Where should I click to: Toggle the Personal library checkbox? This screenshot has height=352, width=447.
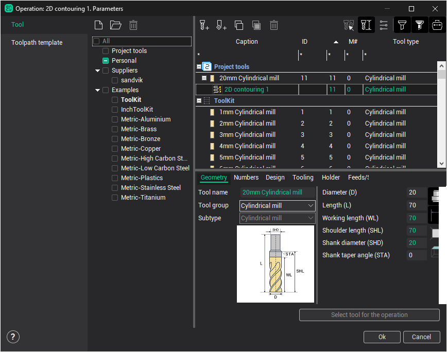pos(106,61)
